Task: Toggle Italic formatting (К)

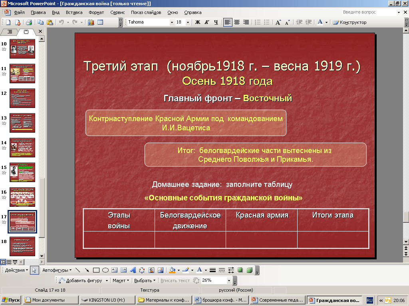Action: click(x=206, y=22)
